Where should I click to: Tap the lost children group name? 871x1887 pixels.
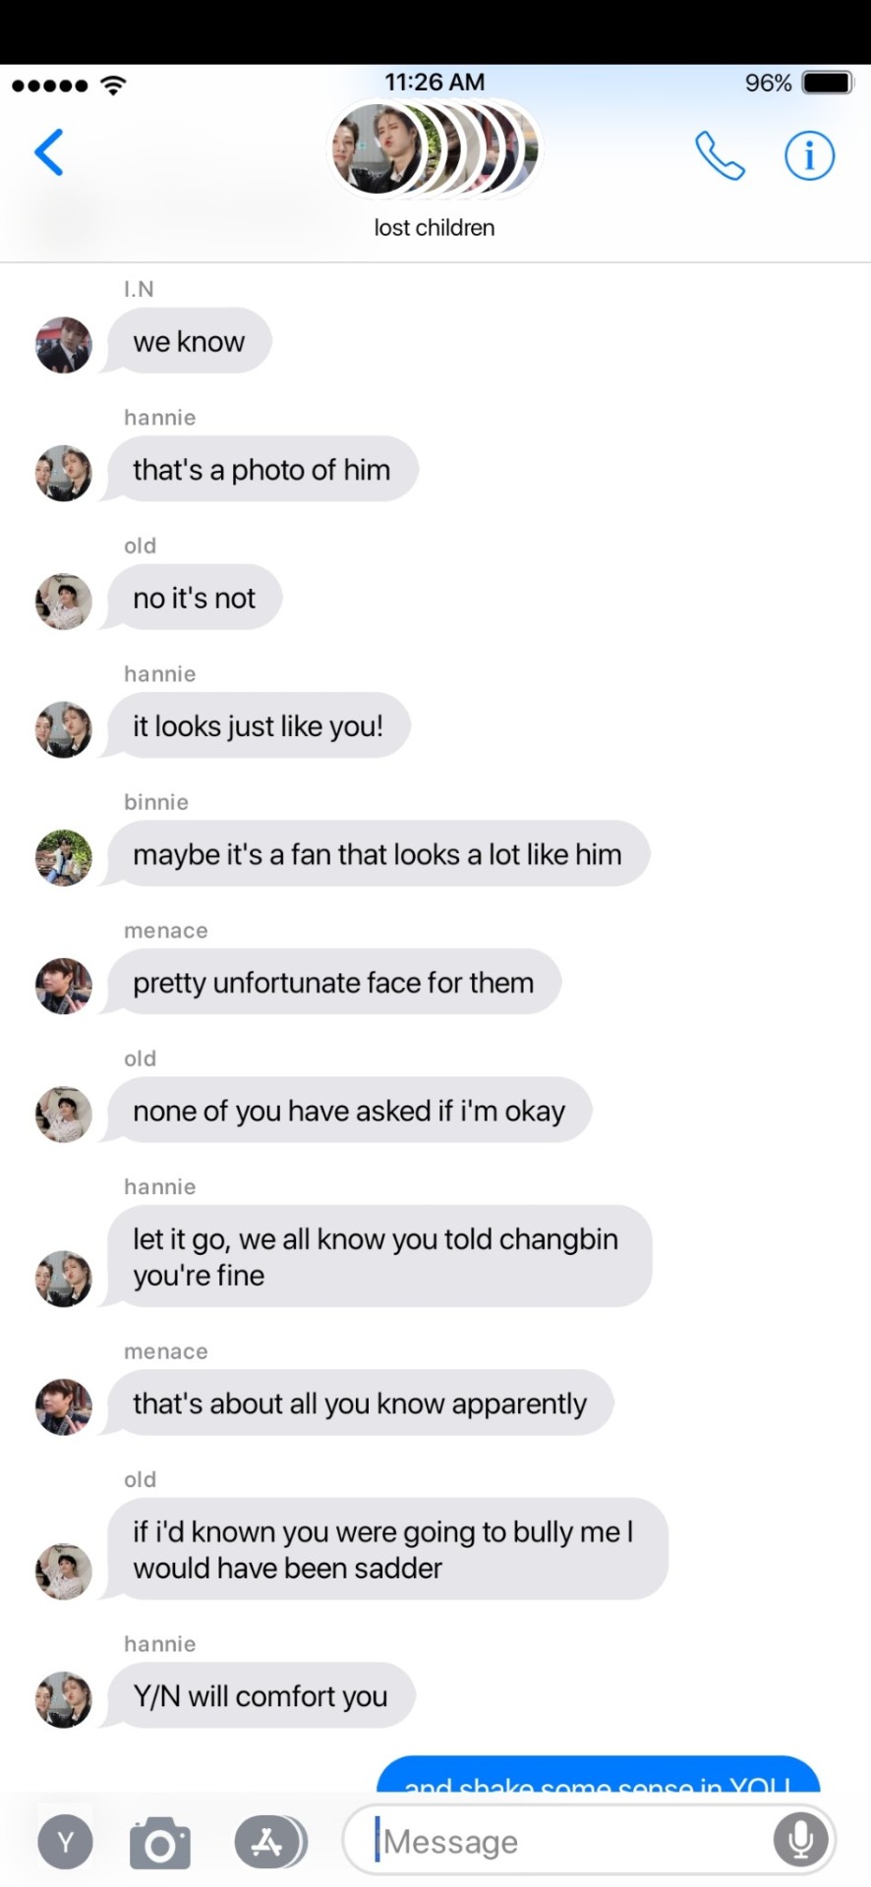tap(435, 227)
